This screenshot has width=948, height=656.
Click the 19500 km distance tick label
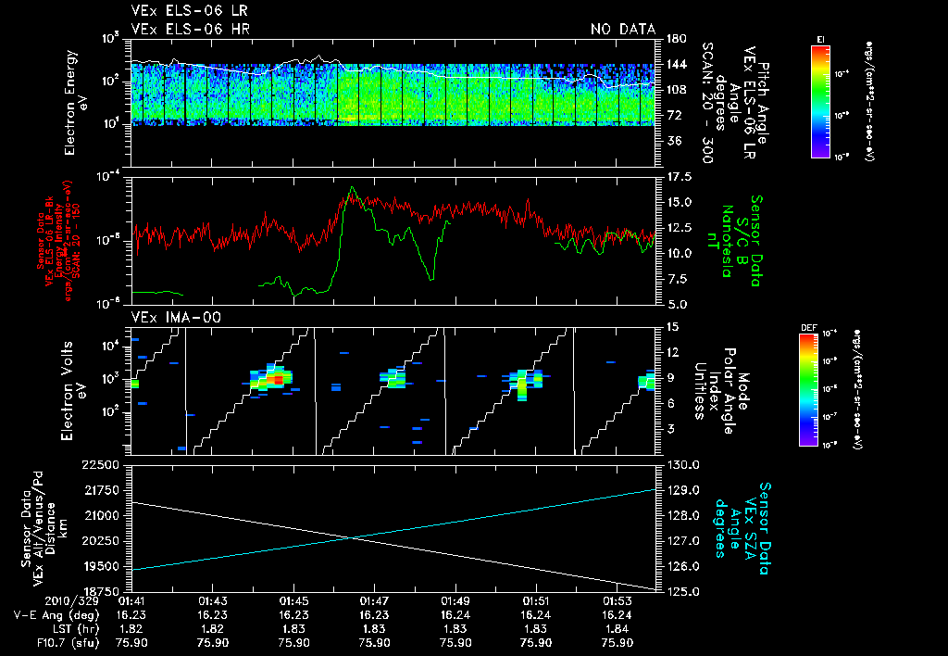point(102,566)
